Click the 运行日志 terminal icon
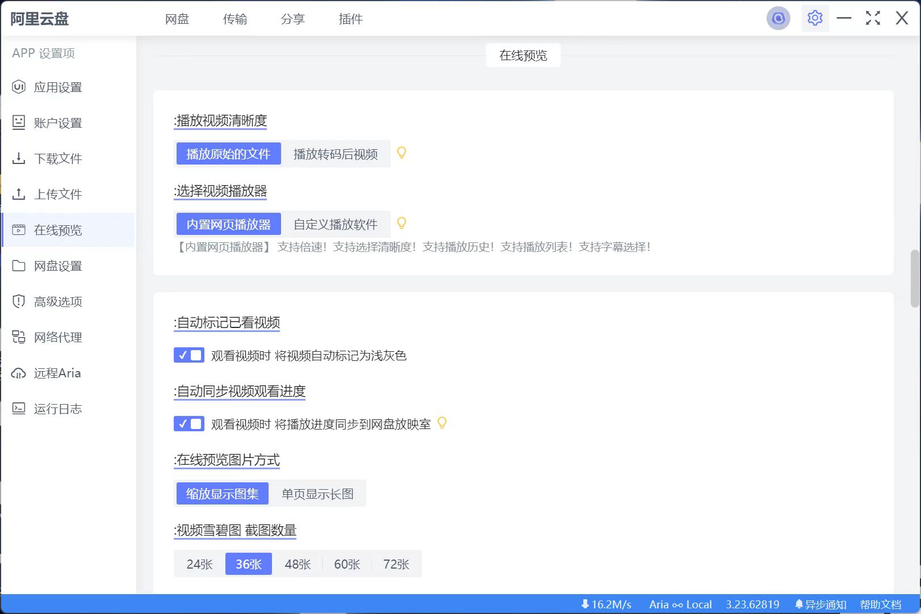Image resolution: width=921 pixels, height=614 pixels. 19,409
